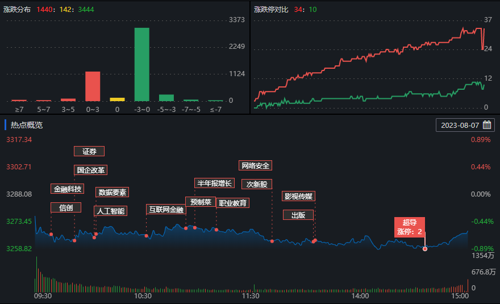Open the 互联网金融 hotspot tag

(166, 209)
